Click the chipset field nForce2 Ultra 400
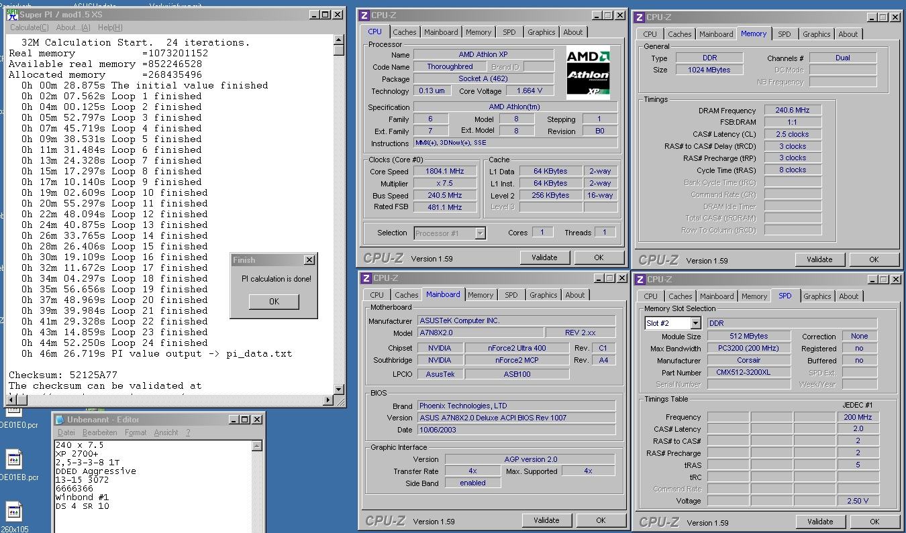The height and width of the screenshot is (533, 906). tap(516, 348)
